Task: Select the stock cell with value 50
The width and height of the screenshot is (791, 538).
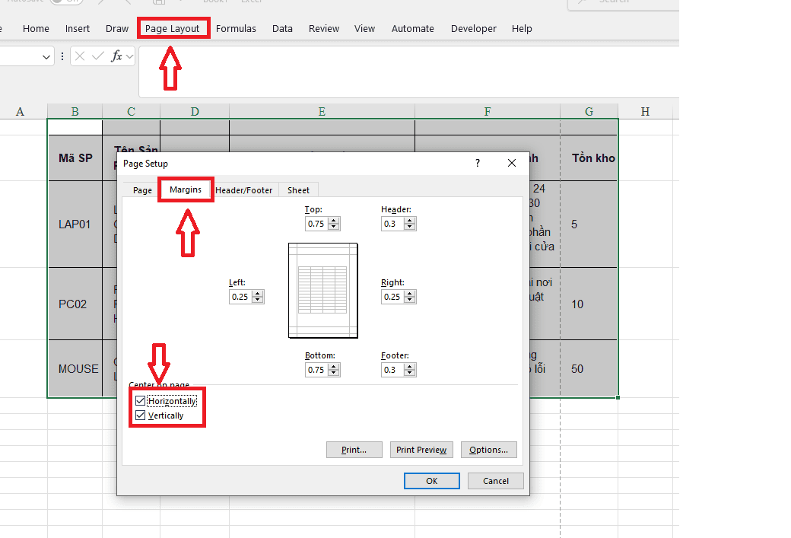Action: click(x=589, y=368)
